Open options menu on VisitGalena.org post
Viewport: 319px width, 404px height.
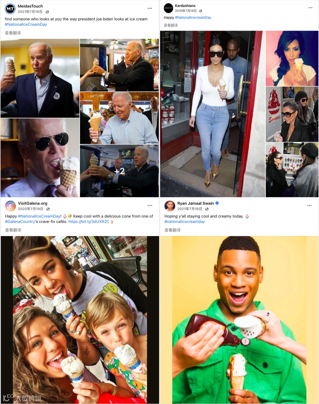tap(150, 205)
